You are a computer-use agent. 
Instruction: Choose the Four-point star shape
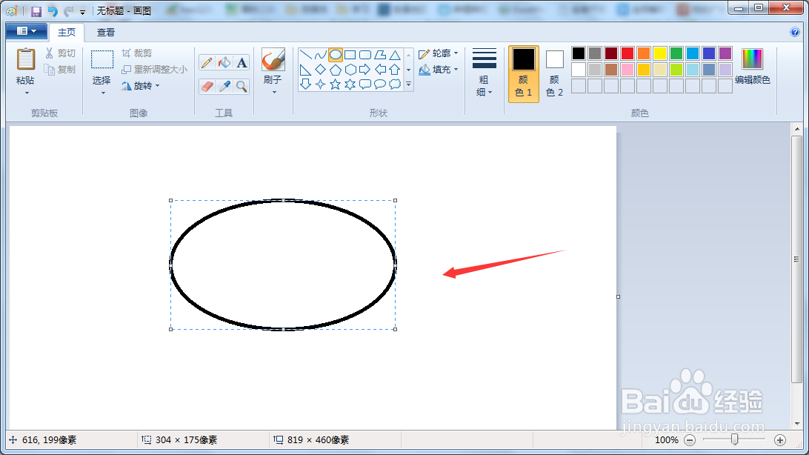pos(320,84)
